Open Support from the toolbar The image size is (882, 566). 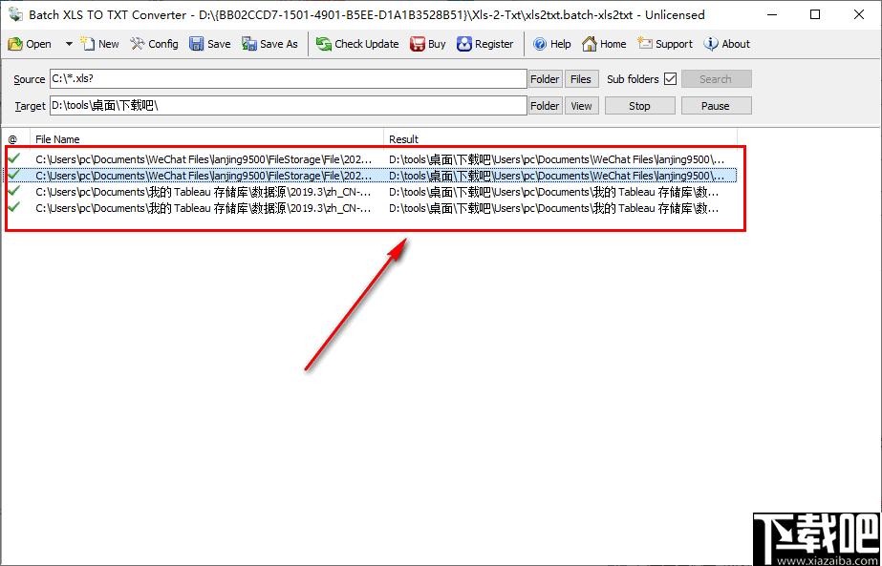point(665,44)
